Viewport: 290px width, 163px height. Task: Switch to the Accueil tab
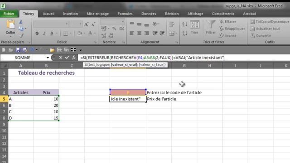tap(48, 14)
